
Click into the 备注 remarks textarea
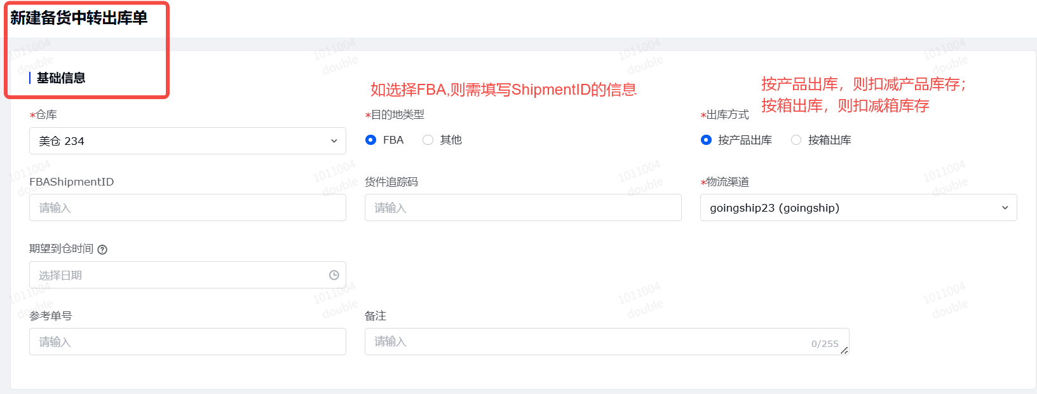585,342
